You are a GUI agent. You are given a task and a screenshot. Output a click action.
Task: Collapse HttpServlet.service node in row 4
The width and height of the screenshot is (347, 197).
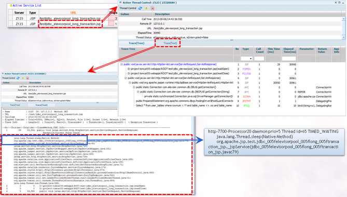[126, 78]
